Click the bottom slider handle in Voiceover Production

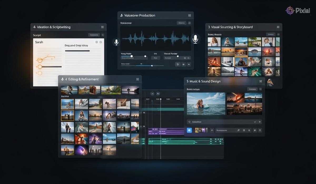pyautogui.click(x=152, y=65)
